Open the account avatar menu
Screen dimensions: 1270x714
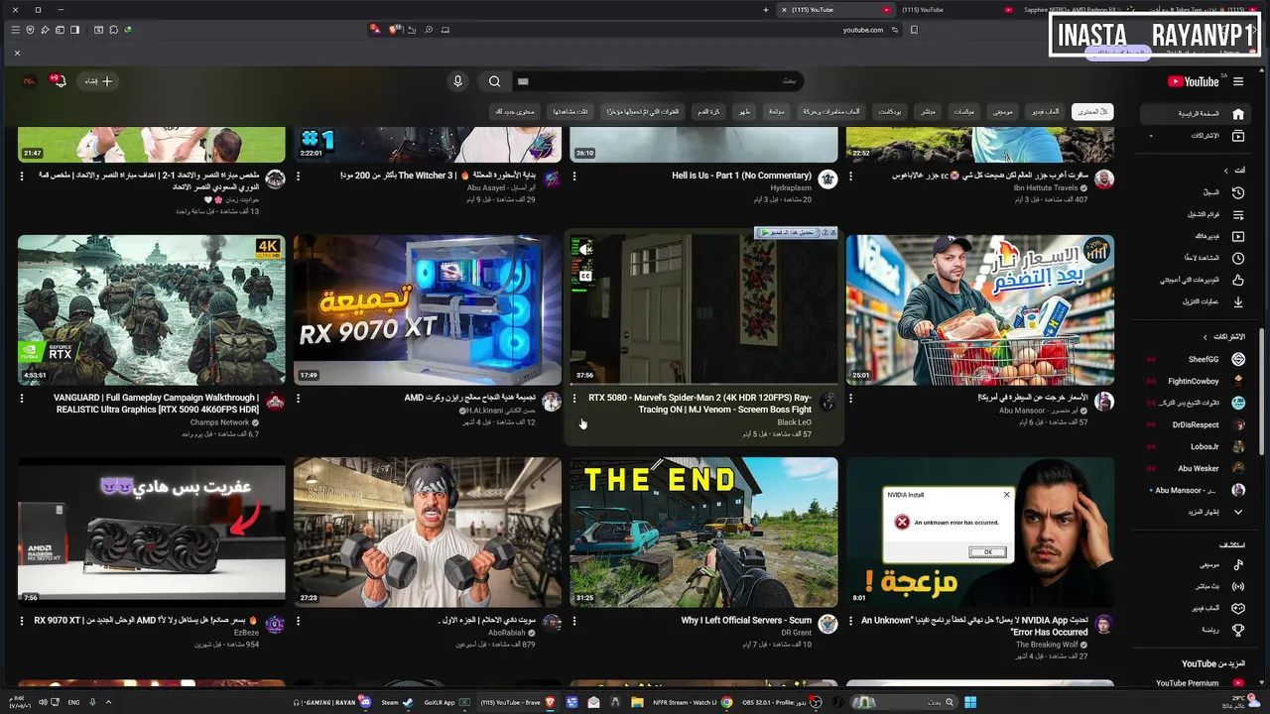click(x=30, y=80)
